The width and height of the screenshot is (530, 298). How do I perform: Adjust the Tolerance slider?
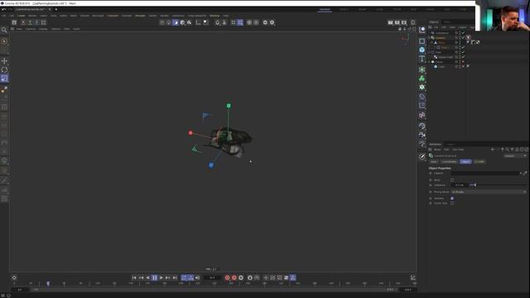[499, 185]
